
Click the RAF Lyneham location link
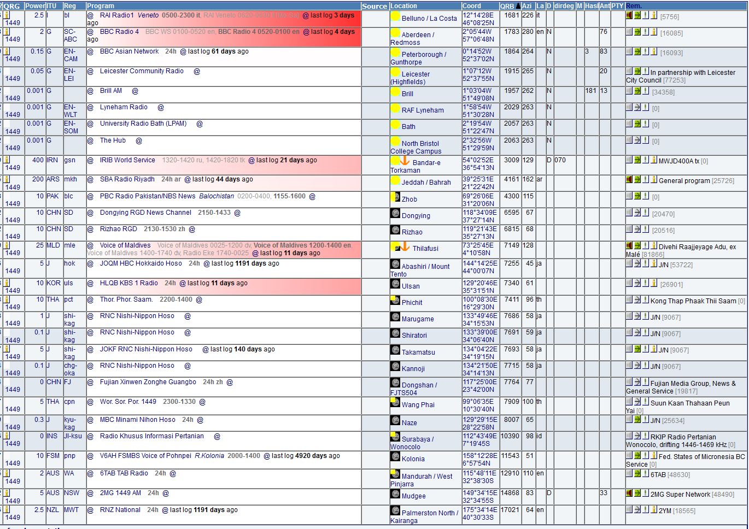(x=423, y=110)
